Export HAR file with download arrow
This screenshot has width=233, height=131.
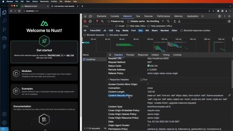point(179,21)
